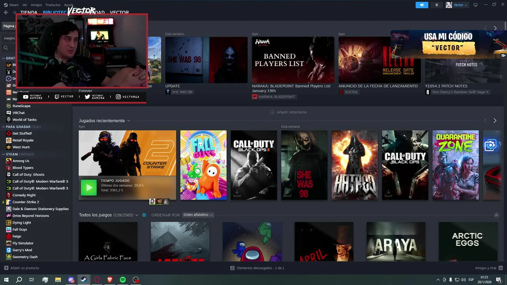This screenshot has width=507, height=285.
Task: Select Counter-Strike 2 in the sidebar
Action: [26, 202]
